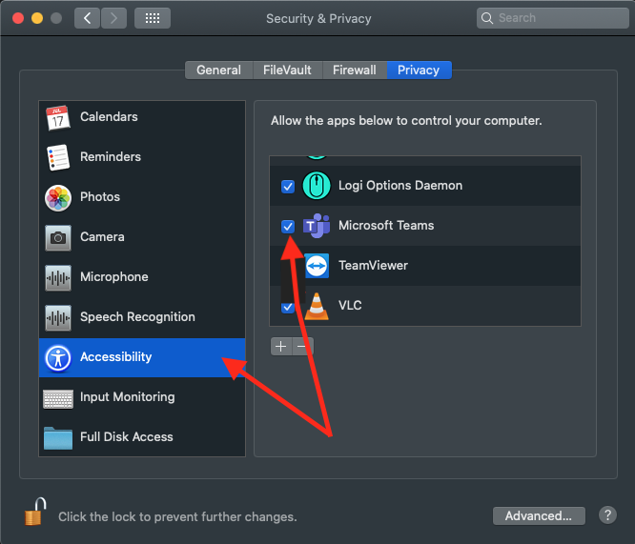
Task: Uncheck the Logi Options Daemon checkbox
Action: (x=288, y=186)
